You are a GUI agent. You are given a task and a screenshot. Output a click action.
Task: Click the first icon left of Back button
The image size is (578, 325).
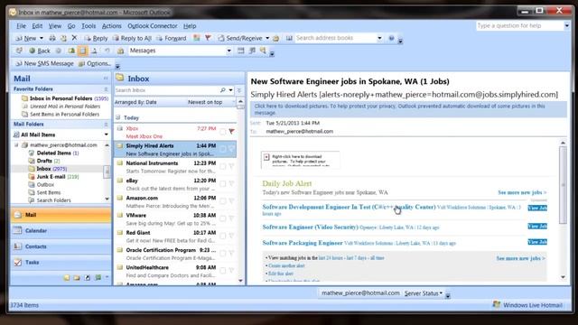point(19,51)
